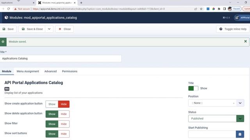Switch to the Module tab

click(x=7, y=71)
